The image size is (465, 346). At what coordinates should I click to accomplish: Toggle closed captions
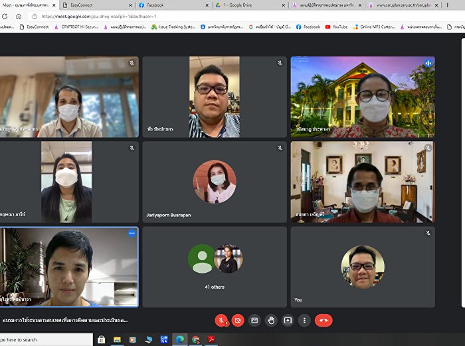click(x=254, y=320)
